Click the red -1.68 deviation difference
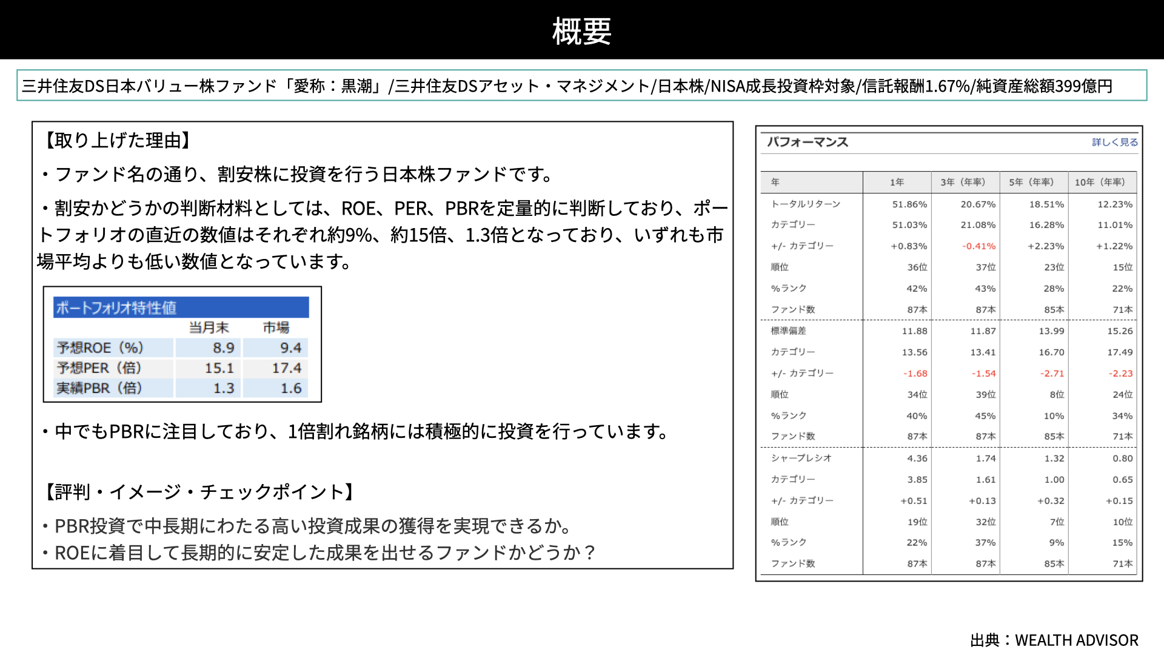 [915, 374]
